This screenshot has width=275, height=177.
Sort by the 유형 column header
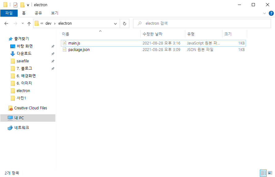[204, 34]
